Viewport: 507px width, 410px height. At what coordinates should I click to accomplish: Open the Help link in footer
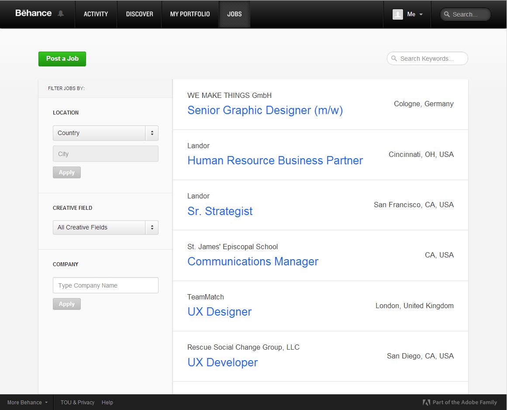click(107, 402)
